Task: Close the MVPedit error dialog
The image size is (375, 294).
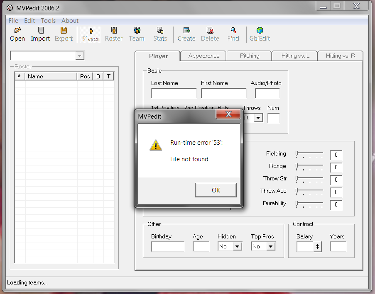Action: tap(228, 114)
